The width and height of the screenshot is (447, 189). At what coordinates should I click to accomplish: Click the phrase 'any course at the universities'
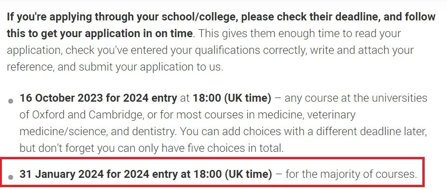coord(356,98)
